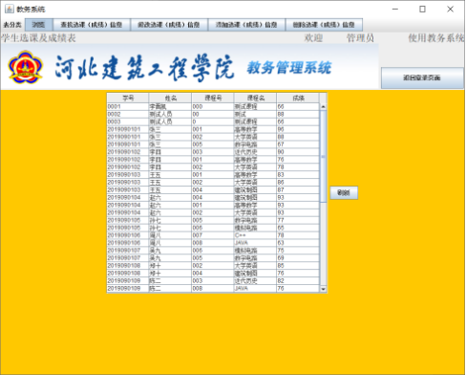Image resolution: width=466 pixels, height=375 pixels.
Task: Click the vertical scrollbar thumb of the table
Action: coord(323,156)
